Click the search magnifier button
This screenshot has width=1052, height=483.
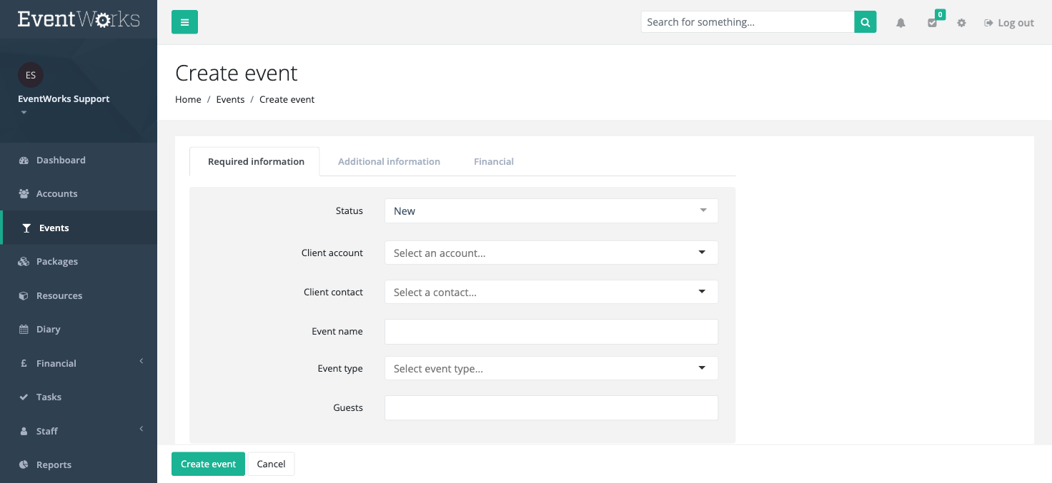click(x=865, y=22)
